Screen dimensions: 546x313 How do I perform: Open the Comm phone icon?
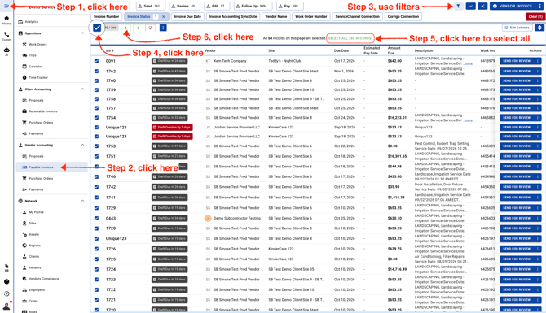click(x=7, y=36)
